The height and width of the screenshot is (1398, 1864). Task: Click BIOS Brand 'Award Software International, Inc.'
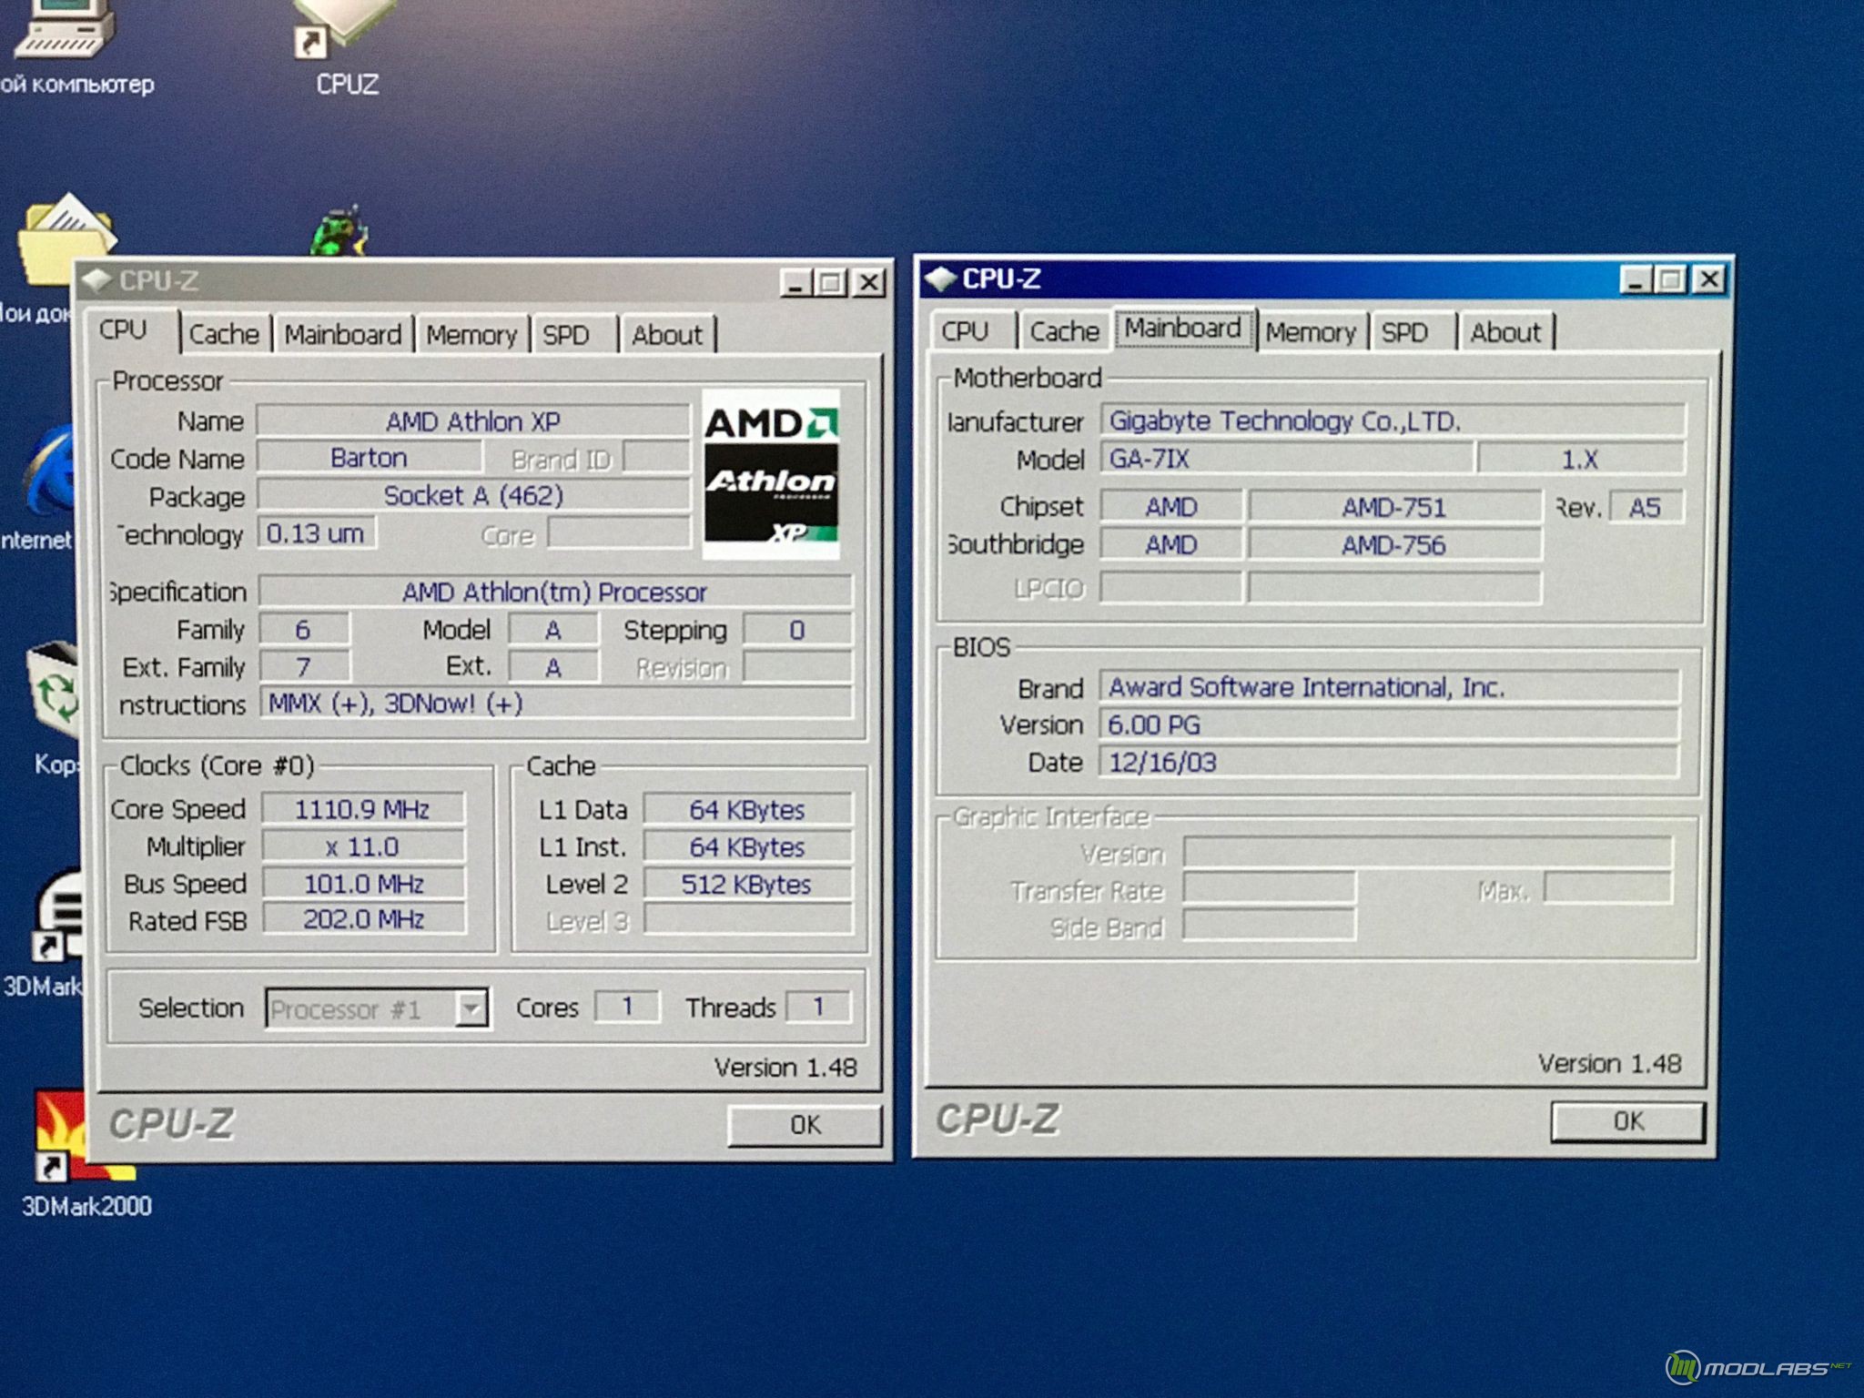(x=1389, y=687)
